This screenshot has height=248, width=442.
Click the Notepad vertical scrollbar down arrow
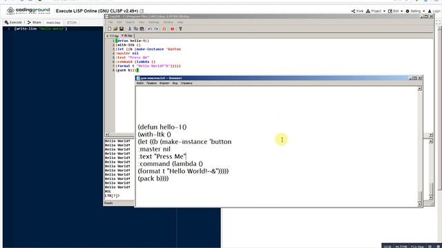(419, 204)
